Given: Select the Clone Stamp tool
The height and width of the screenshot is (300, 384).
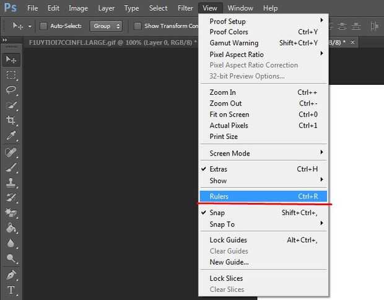Looking at the screenshot, I should pyautogui.click(x=11, y=182).
